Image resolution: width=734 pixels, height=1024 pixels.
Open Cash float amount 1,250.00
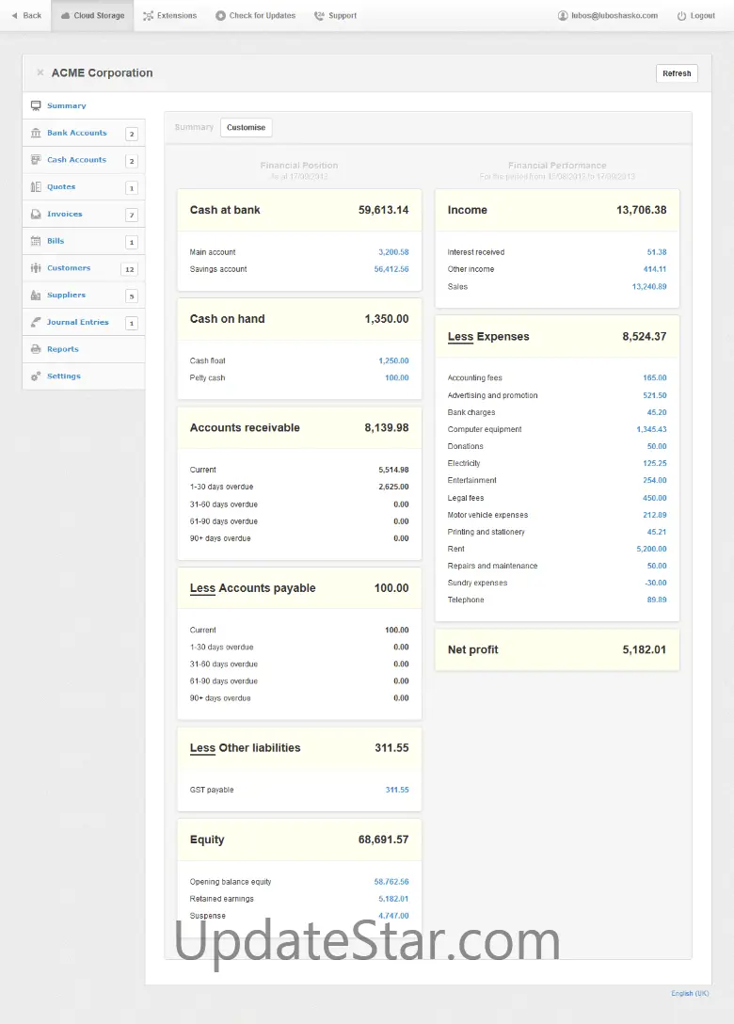393,360
